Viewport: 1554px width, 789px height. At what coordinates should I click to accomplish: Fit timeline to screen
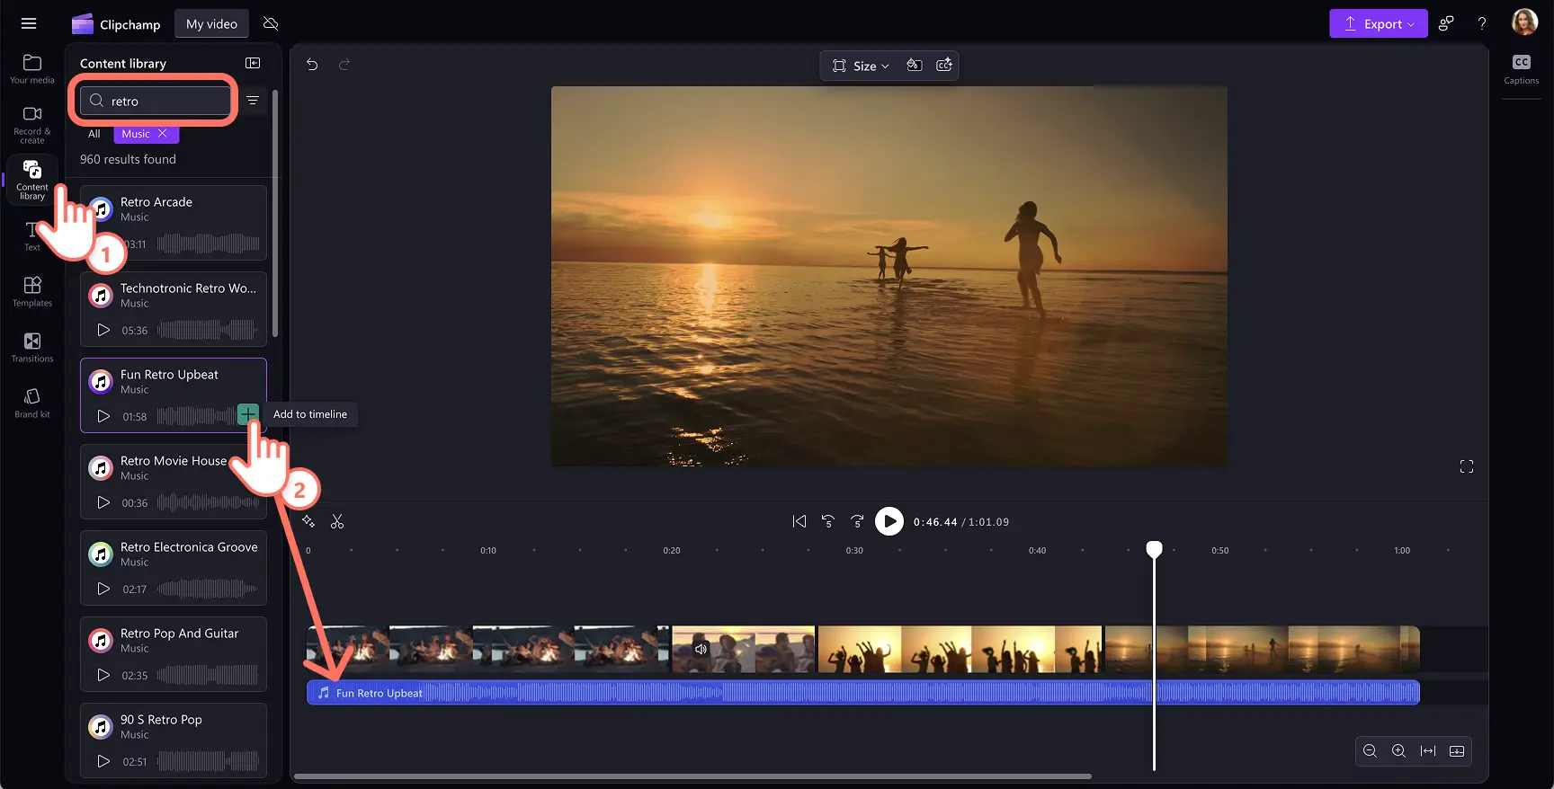pos(1428,751)
